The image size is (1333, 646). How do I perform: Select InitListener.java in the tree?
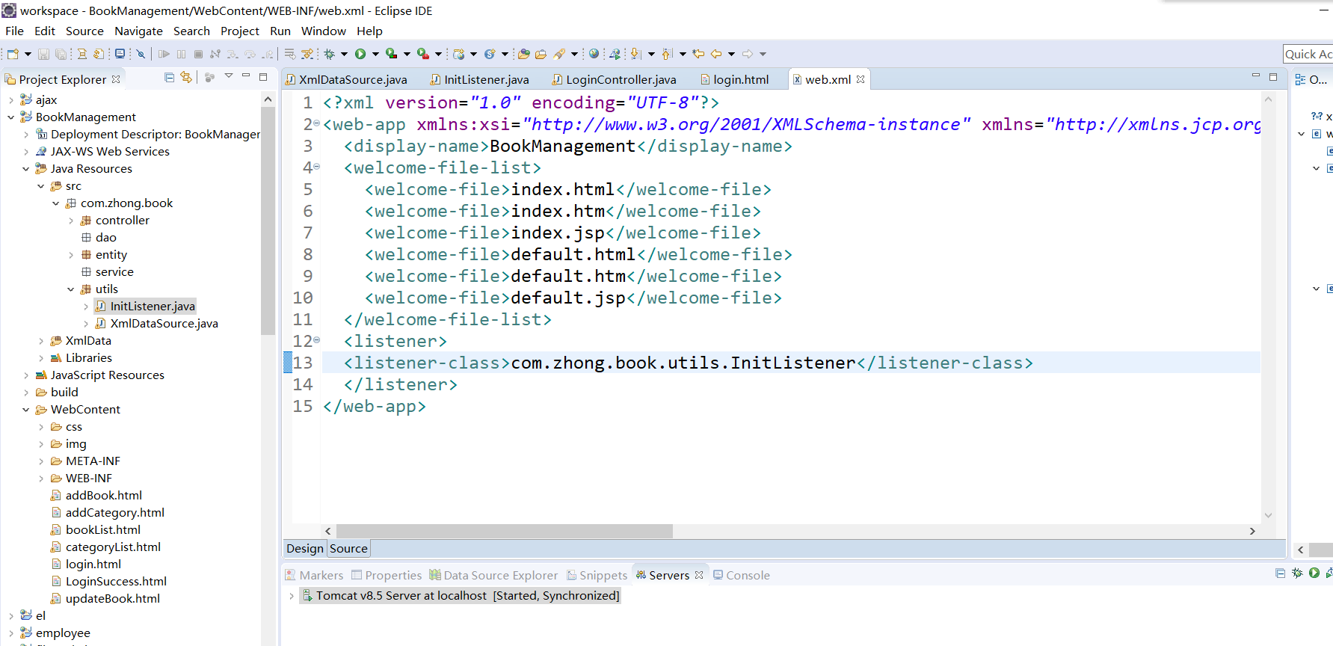[153, 307]
